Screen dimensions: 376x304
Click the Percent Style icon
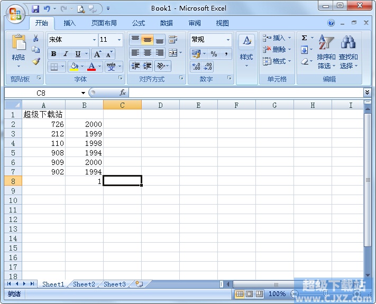[x=214, y=54]
